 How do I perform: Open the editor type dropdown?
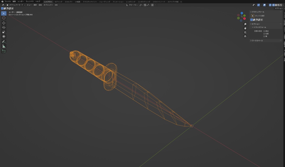point(3,5)
